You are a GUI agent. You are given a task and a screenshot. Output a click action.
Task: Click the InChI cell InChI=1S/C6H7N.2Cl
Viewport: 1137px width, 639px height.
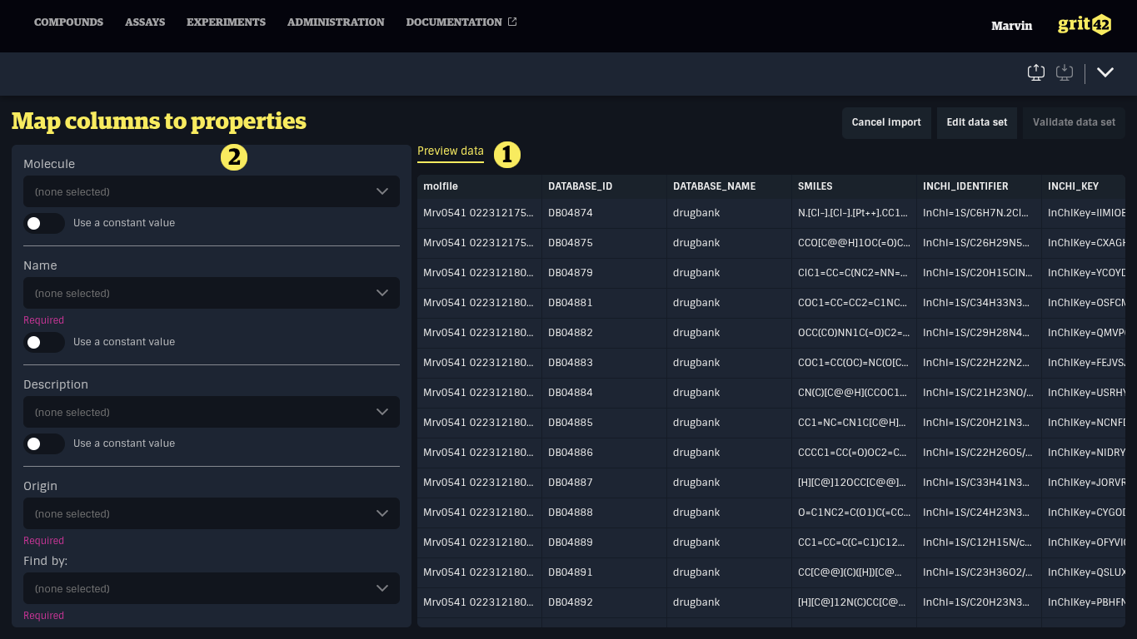979,213
